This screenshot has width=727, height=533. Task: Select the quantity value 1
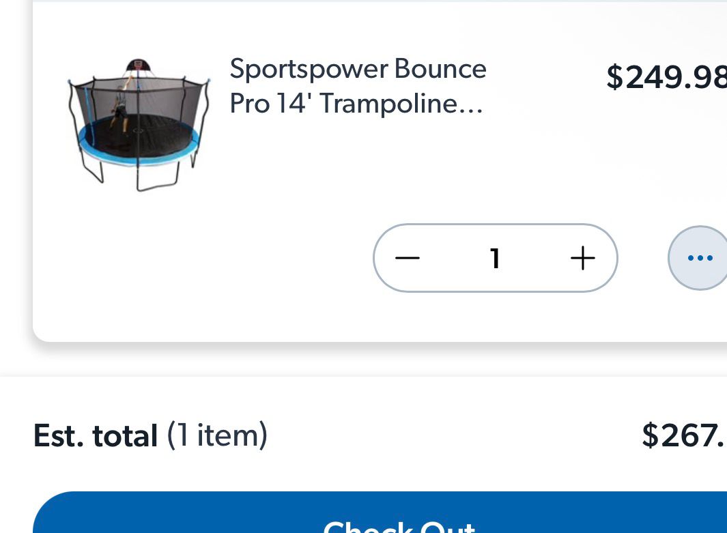496,259
